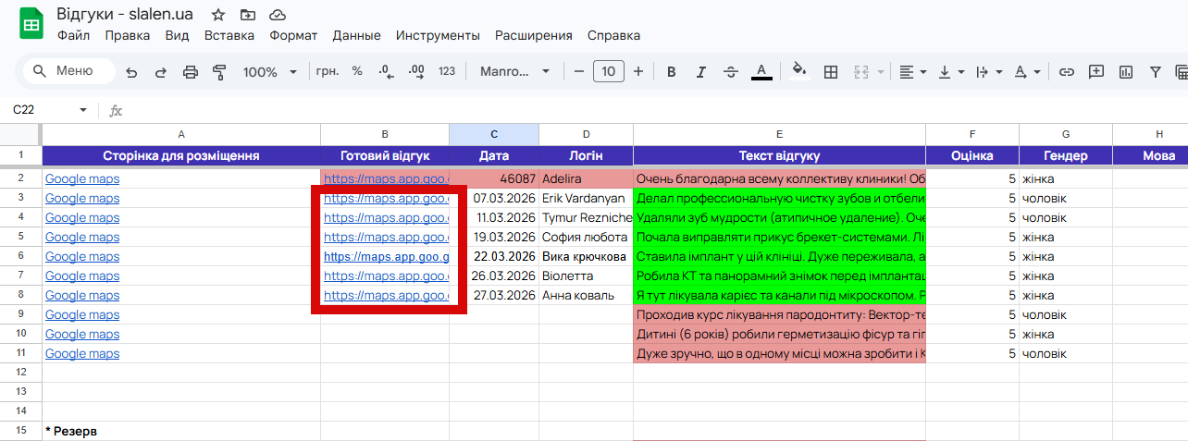Apply percent format
This screenshot has height=441, width=1188.
357,71
